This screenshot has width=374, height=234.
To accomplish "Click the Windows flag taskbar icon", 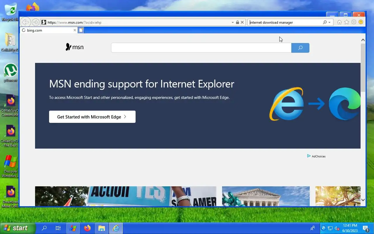I will pos(73,228).
